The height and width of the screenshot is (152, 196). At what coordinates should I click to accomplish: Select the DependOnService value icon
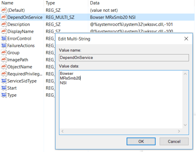(4, 17)
